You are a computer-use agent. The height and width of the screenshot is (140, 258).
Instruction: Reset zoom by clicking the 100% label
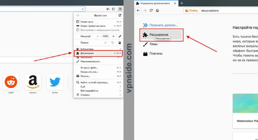click(x=105, y=36)
